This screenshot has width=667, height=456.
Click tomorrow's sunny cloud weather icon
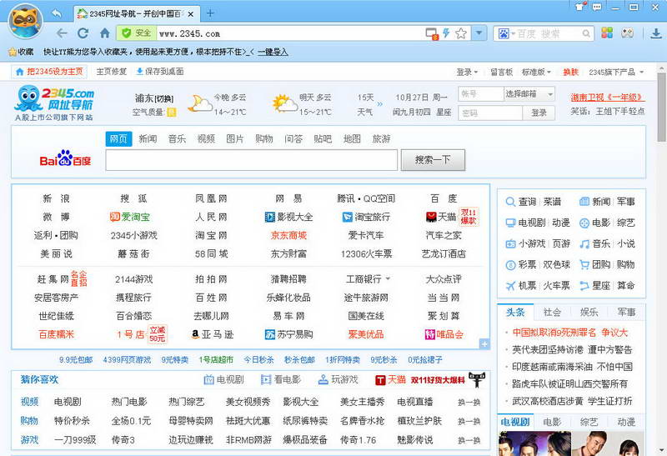[x=284, y=103]
